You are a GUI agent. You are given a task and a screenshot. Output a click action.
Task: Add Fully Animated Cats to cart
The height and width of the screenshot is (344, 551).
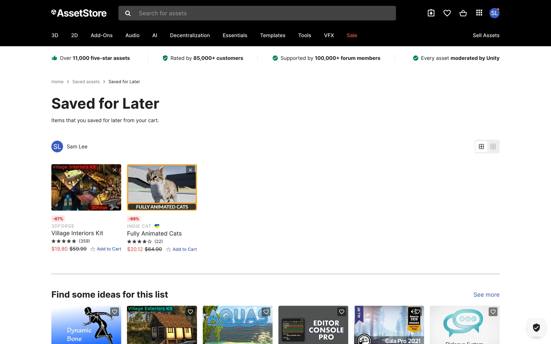pyautogui.click(x=185, y=249)
